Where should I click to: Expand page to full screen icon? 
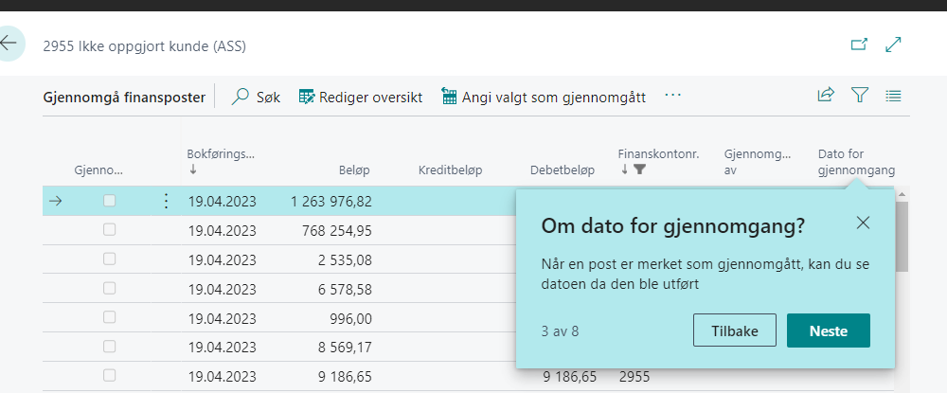[893, 45]
